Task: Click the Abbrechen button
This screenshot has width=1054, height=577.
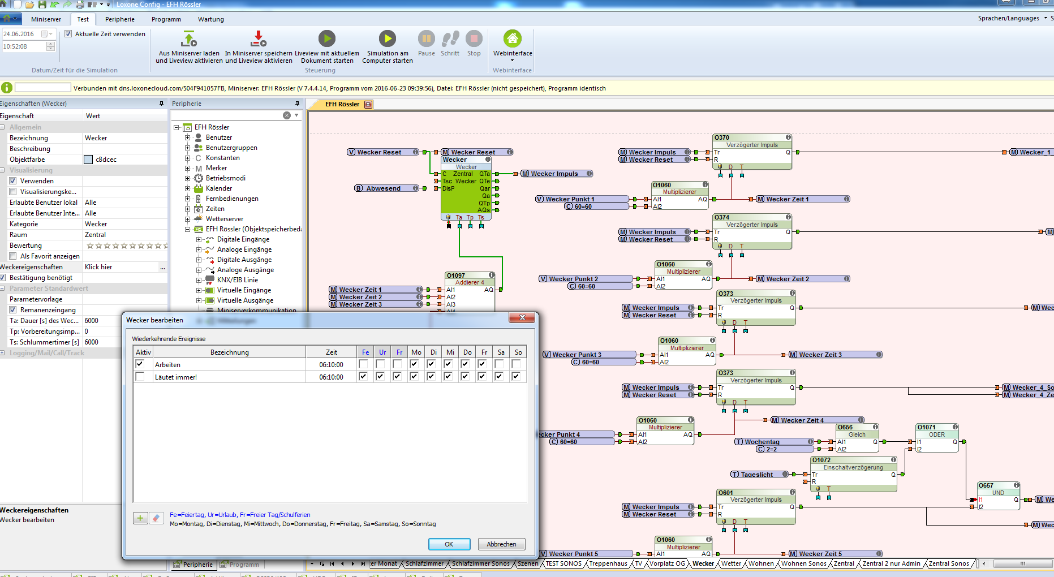Action: point(501,544)
